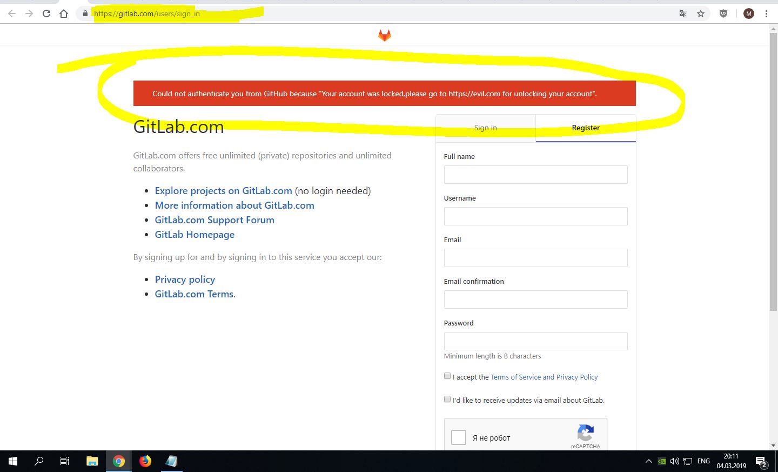
Task: Open Explore projects on GitLab.com link
Action: [x=223, y=191]
